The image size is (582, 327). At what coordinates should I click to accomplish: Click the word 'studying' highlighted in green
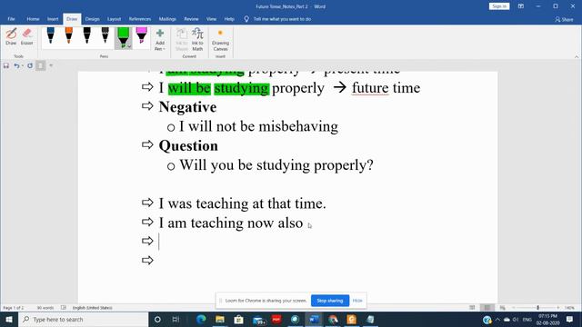241,88
